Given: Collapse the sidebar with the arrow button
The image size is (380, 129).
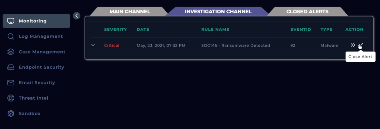Looking at the screenshot, I should (x=76, y=15).
